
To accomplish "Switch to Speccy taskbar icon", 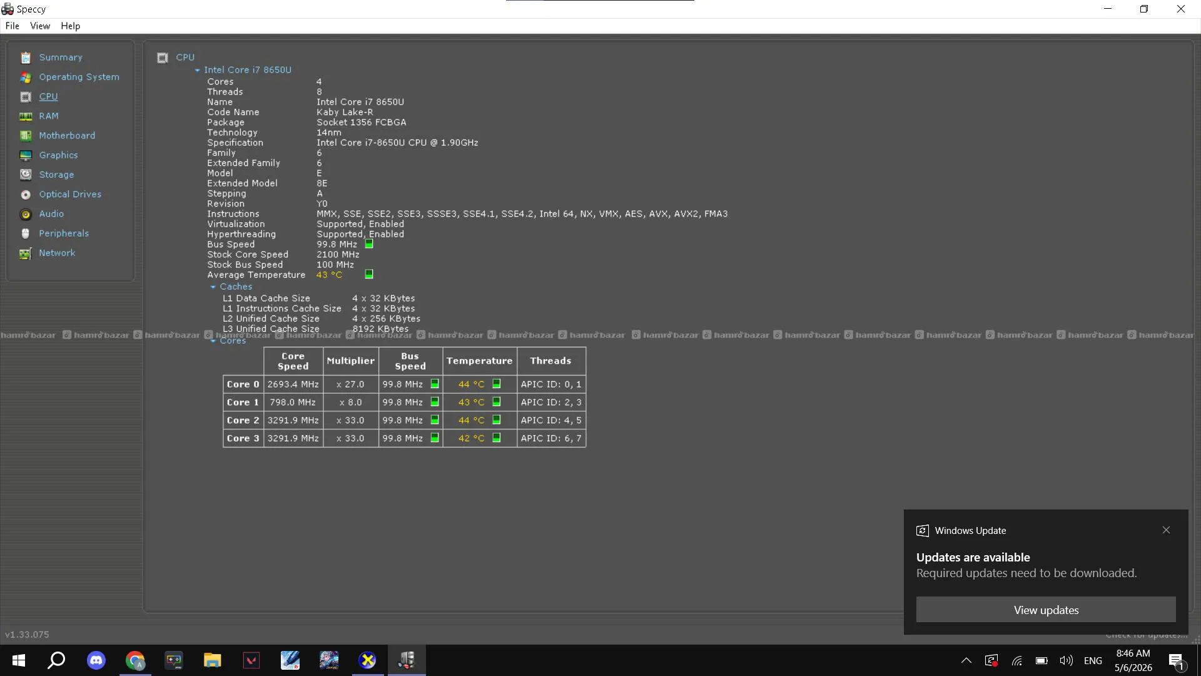I will [x=407, y=660].
